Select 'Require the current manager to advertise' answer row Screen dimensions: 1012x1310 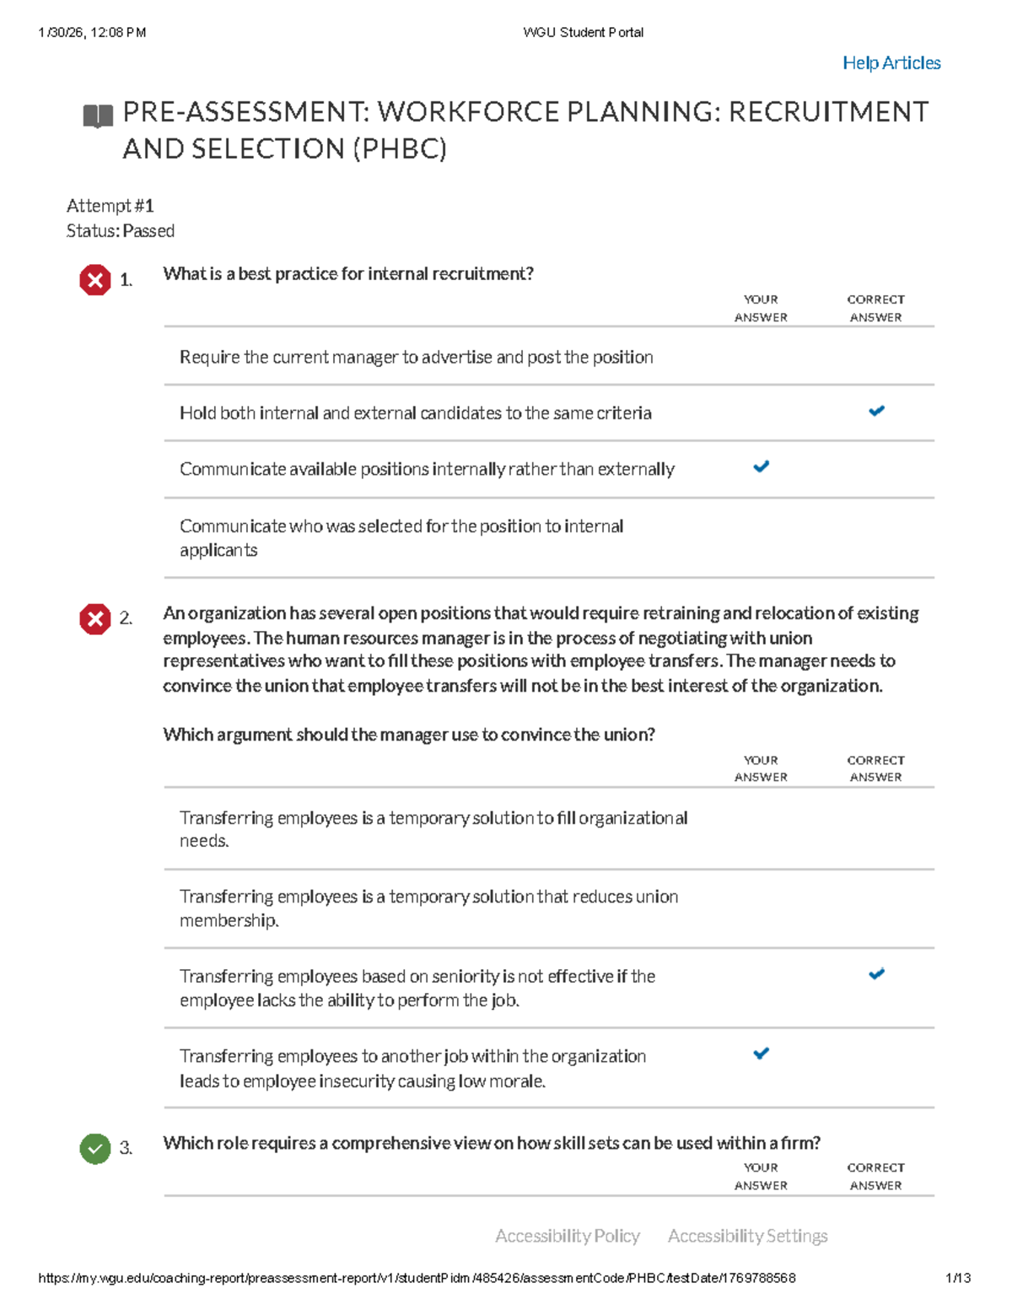(549, 357)
